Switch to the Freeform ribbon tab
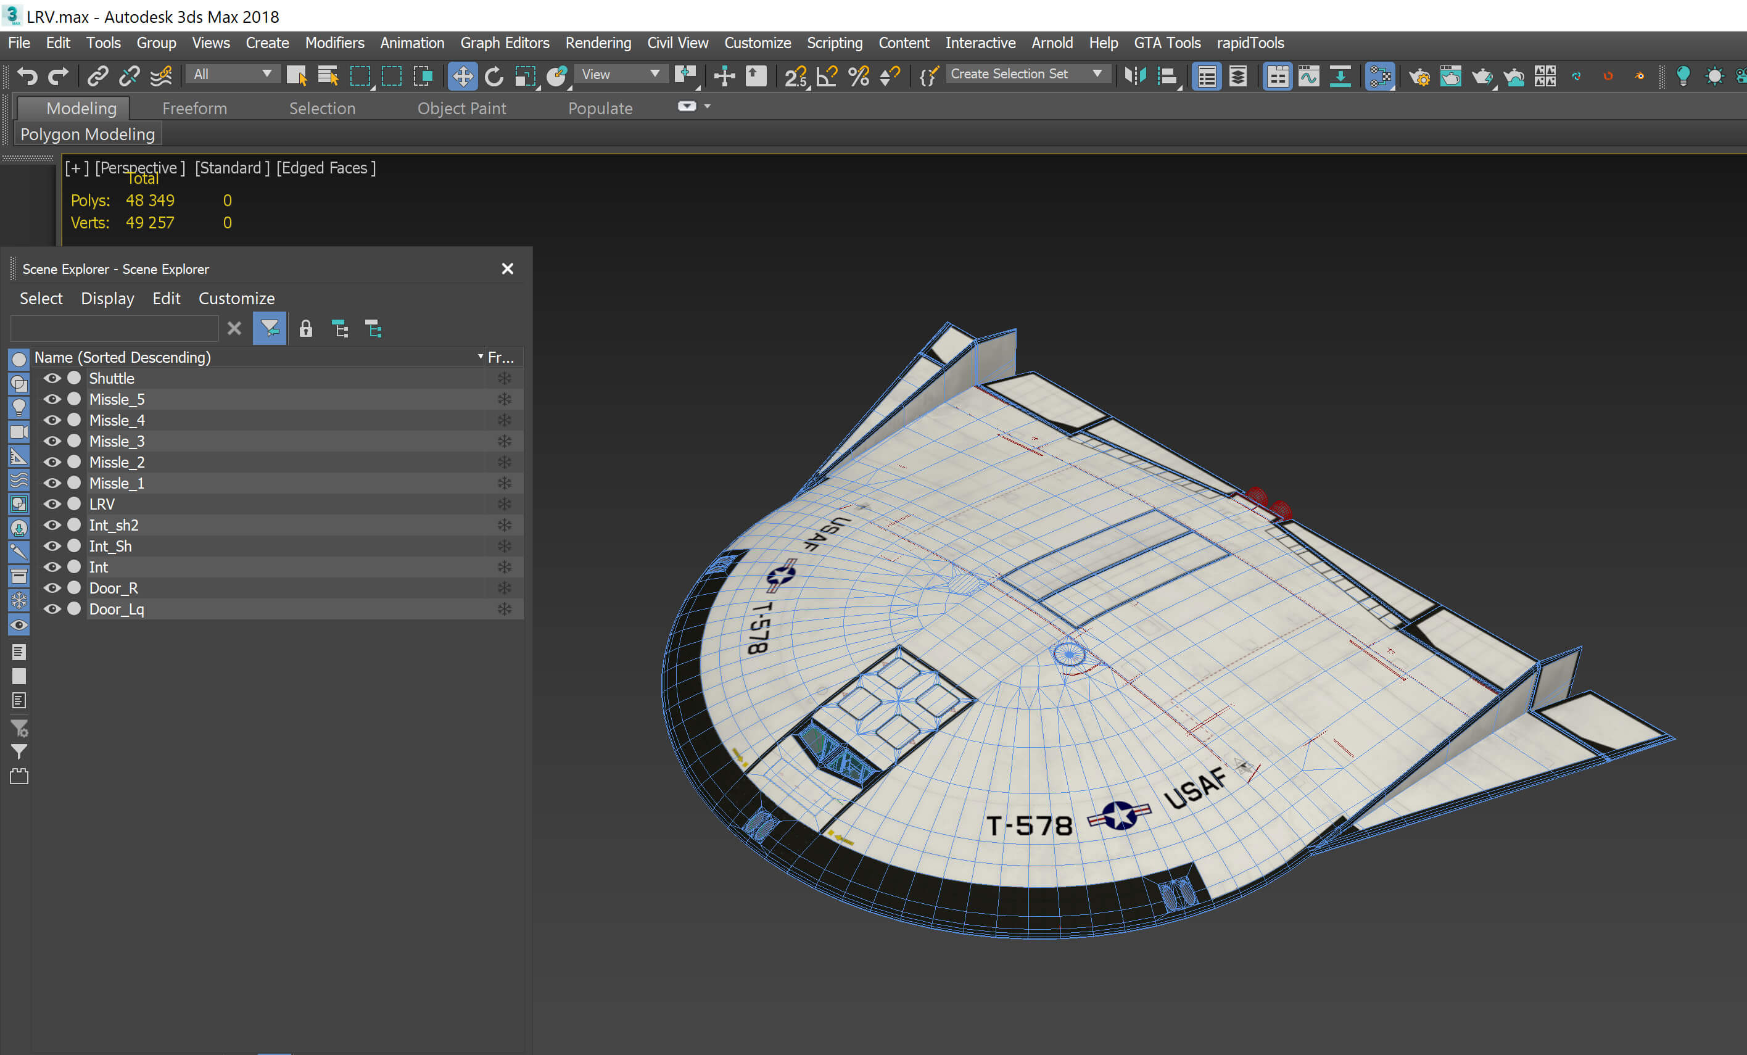1747x1055 pixels. tap(194, 109)
